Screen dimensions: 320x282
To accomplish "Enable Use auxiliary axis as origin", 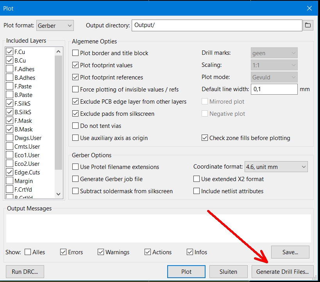I will (75, 138).
